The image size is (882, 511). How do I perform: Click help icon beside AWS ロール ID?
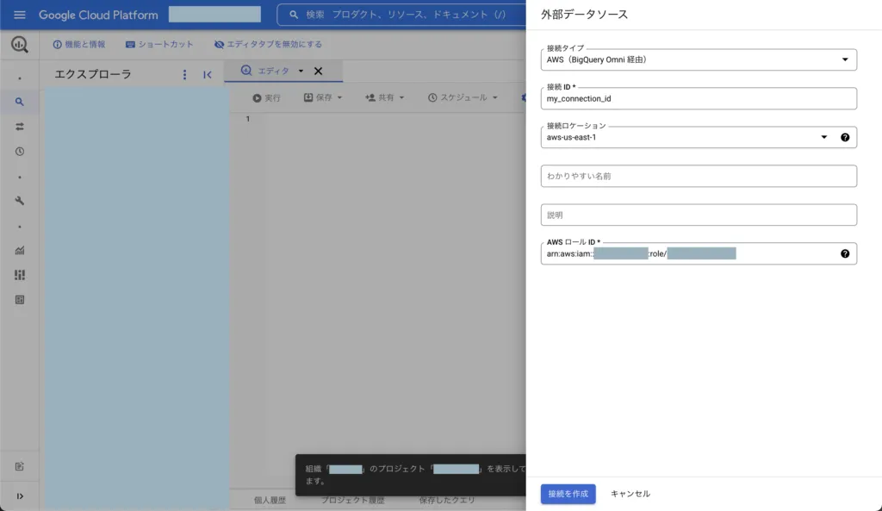[x=845, y=254]
